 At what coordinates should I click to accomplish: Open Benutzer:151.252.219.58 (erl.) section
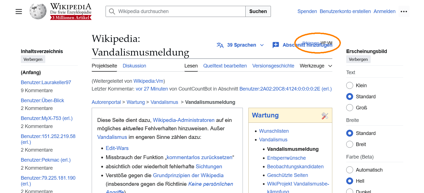pos(48,139)
